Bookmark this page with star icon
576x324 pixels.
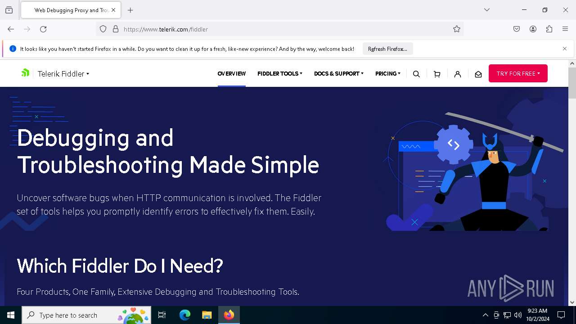[457, 29]
